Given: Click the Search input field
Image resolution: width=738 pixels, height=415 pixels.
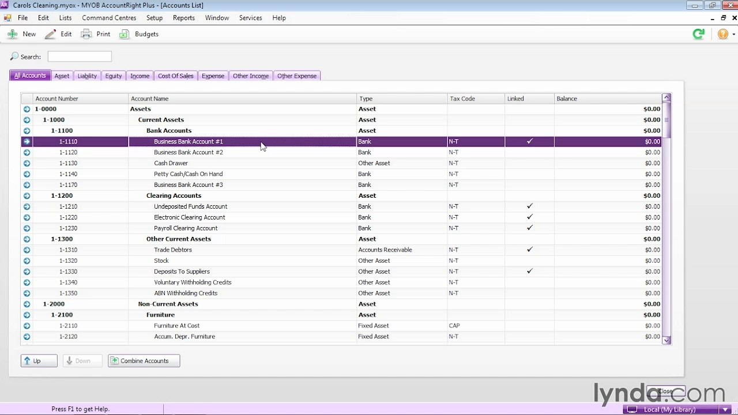Looking at the screenshot, I should (80, 56).
